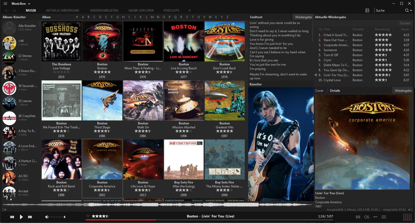Change star rating of track Someone
This screenshot has height=223, width=415.
[x=383, y=50]
